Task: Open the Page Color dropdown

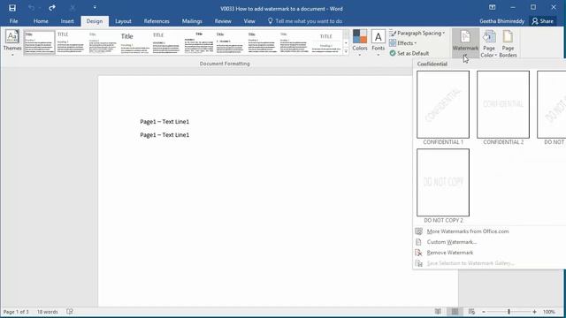Action: (x=489, y=43)
